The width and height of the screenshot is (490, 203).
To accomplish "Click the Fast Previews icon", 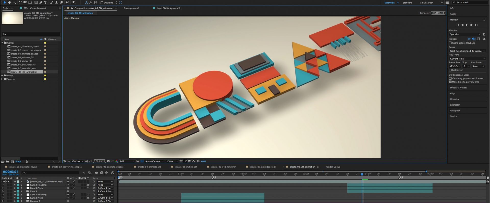I will click(x=185, y=161).
